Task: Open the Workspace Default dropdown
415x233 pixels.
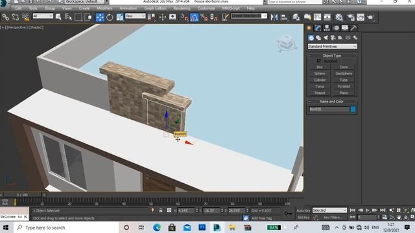Action: pos(84,1)
